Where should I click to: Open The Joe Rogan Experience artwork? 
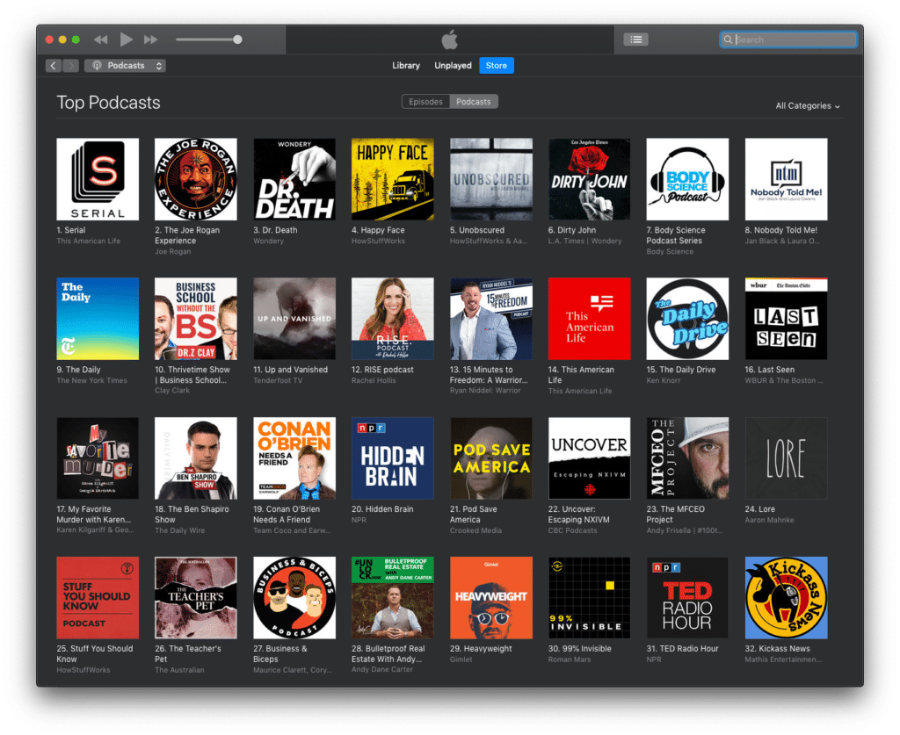pyautogui.click(x=196, y=179)
